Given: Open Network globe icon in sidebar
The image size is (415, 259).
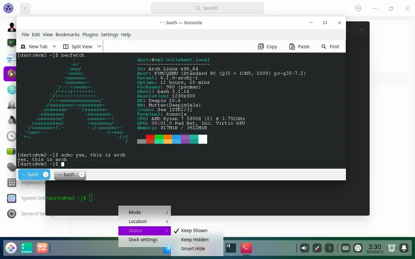Looking at the screenshot, I should point(12,89).
